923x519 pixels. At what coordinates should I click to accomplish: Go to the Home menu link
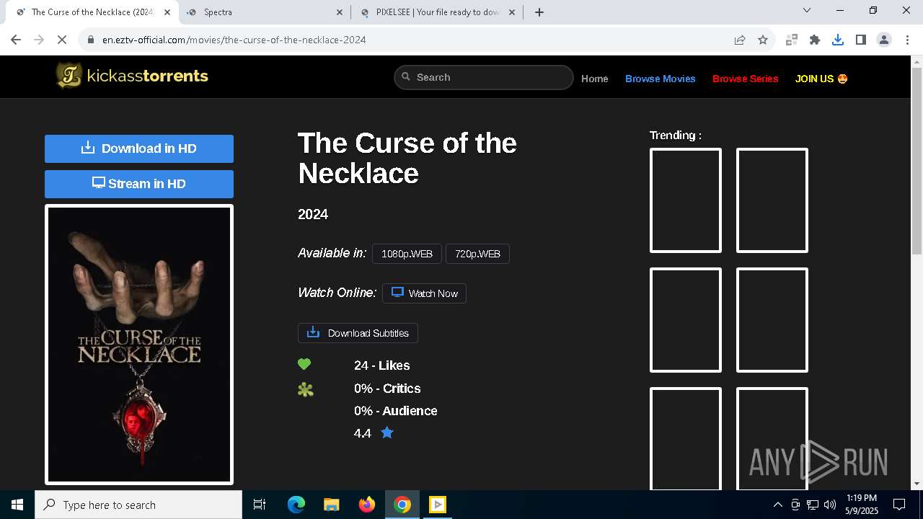(595, 79)
